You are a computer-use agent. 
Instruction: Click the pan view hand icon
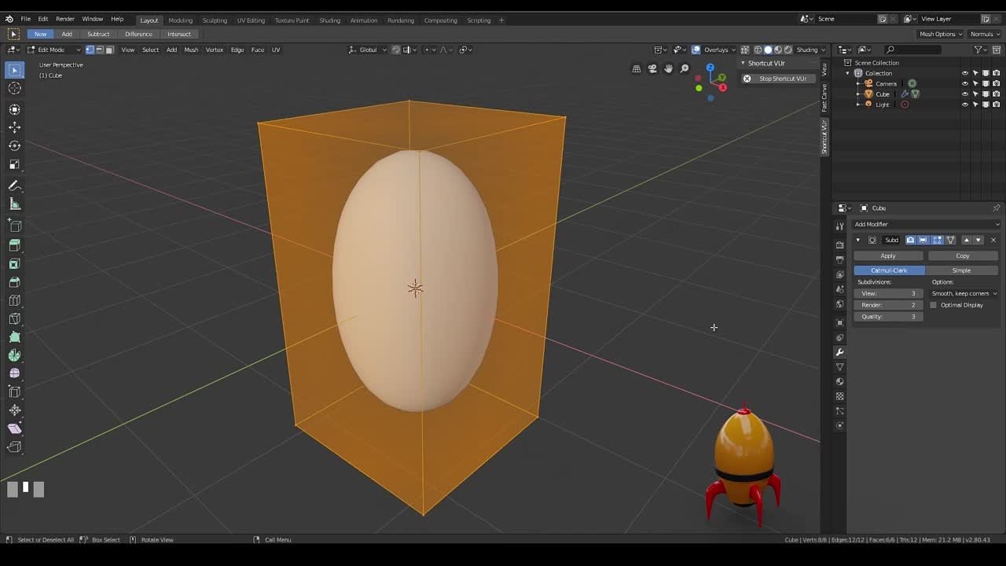coord(668,69)
